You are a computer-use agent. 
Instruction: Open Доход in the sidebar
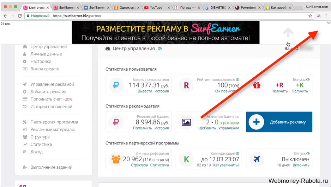36,152
